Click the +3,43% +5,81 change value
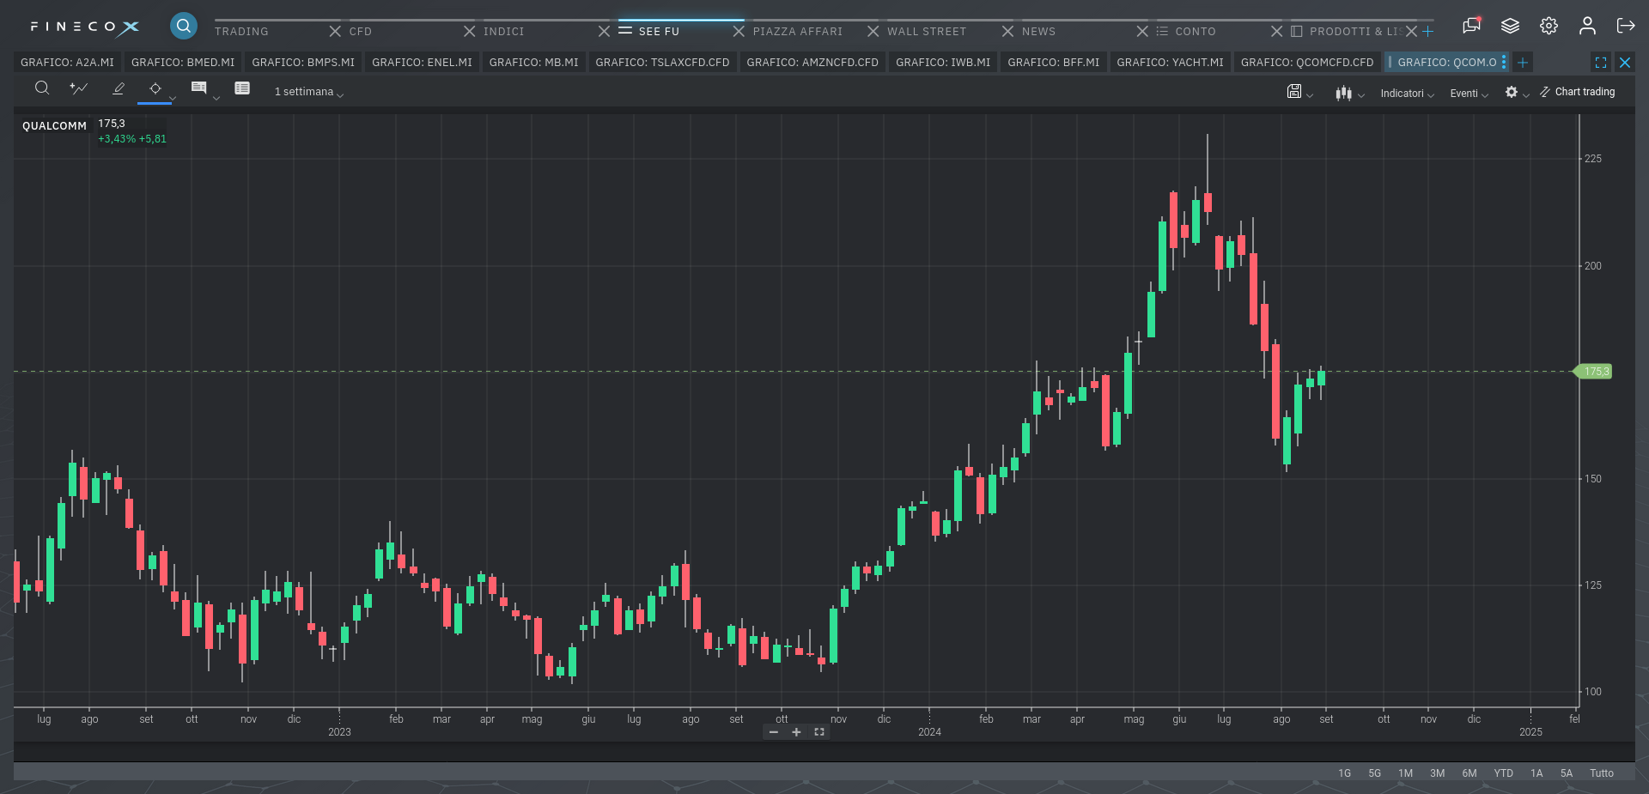1649x794 pixels. 132,139
